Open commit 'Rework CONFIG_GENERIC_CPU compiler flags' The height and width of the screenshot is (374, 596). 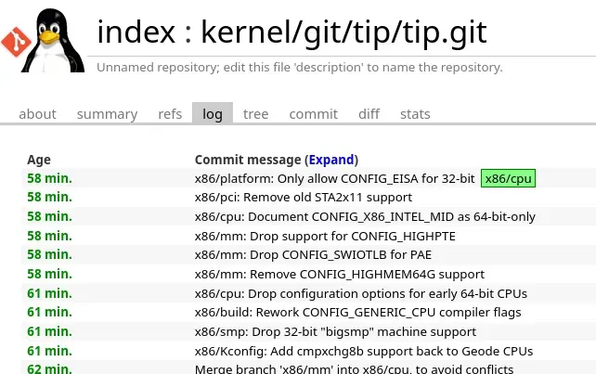(x=357, y=312)
